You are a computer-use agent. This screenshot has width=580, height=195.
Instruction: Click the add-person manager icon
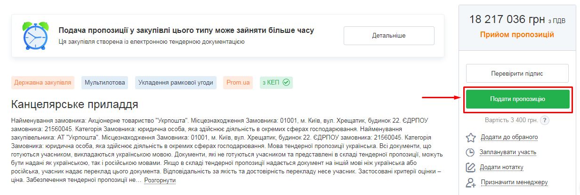point(470,182)
